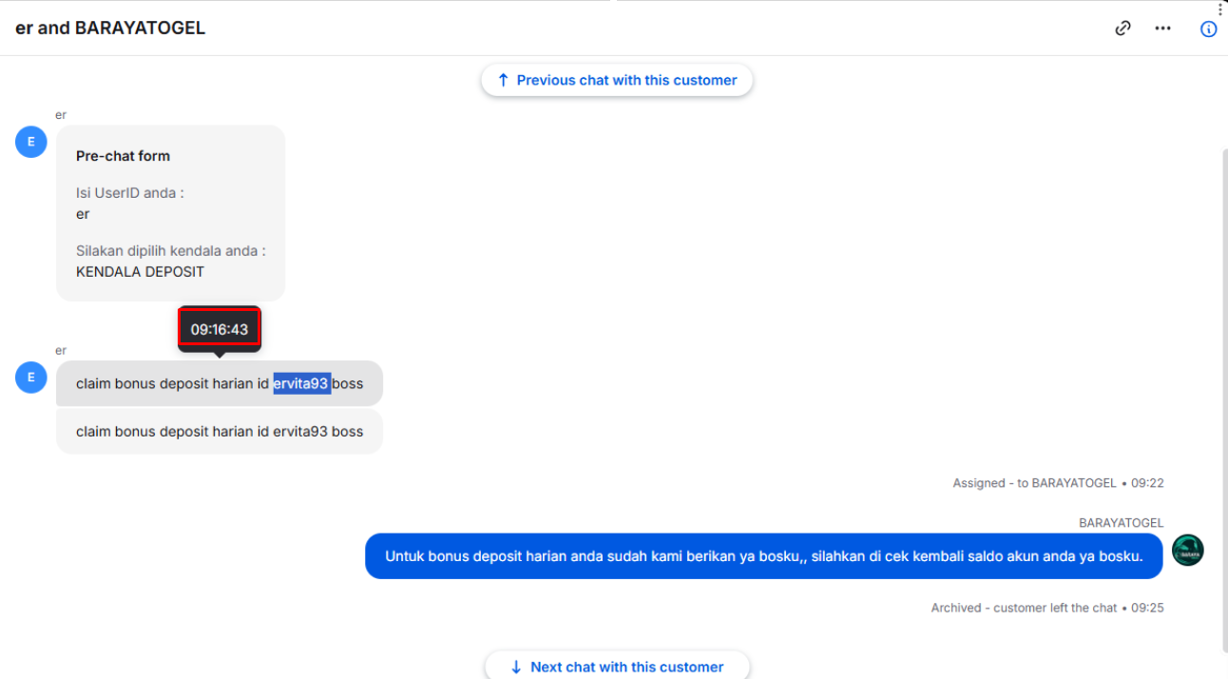This screenshot has width=1228, height=679.
Task: Click the highlighted ervita93 text
Action: tap(301, 383)
